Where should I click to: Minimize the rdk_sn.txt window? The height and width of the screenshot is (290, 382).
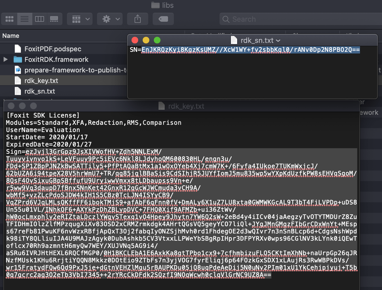coord(146,40)
